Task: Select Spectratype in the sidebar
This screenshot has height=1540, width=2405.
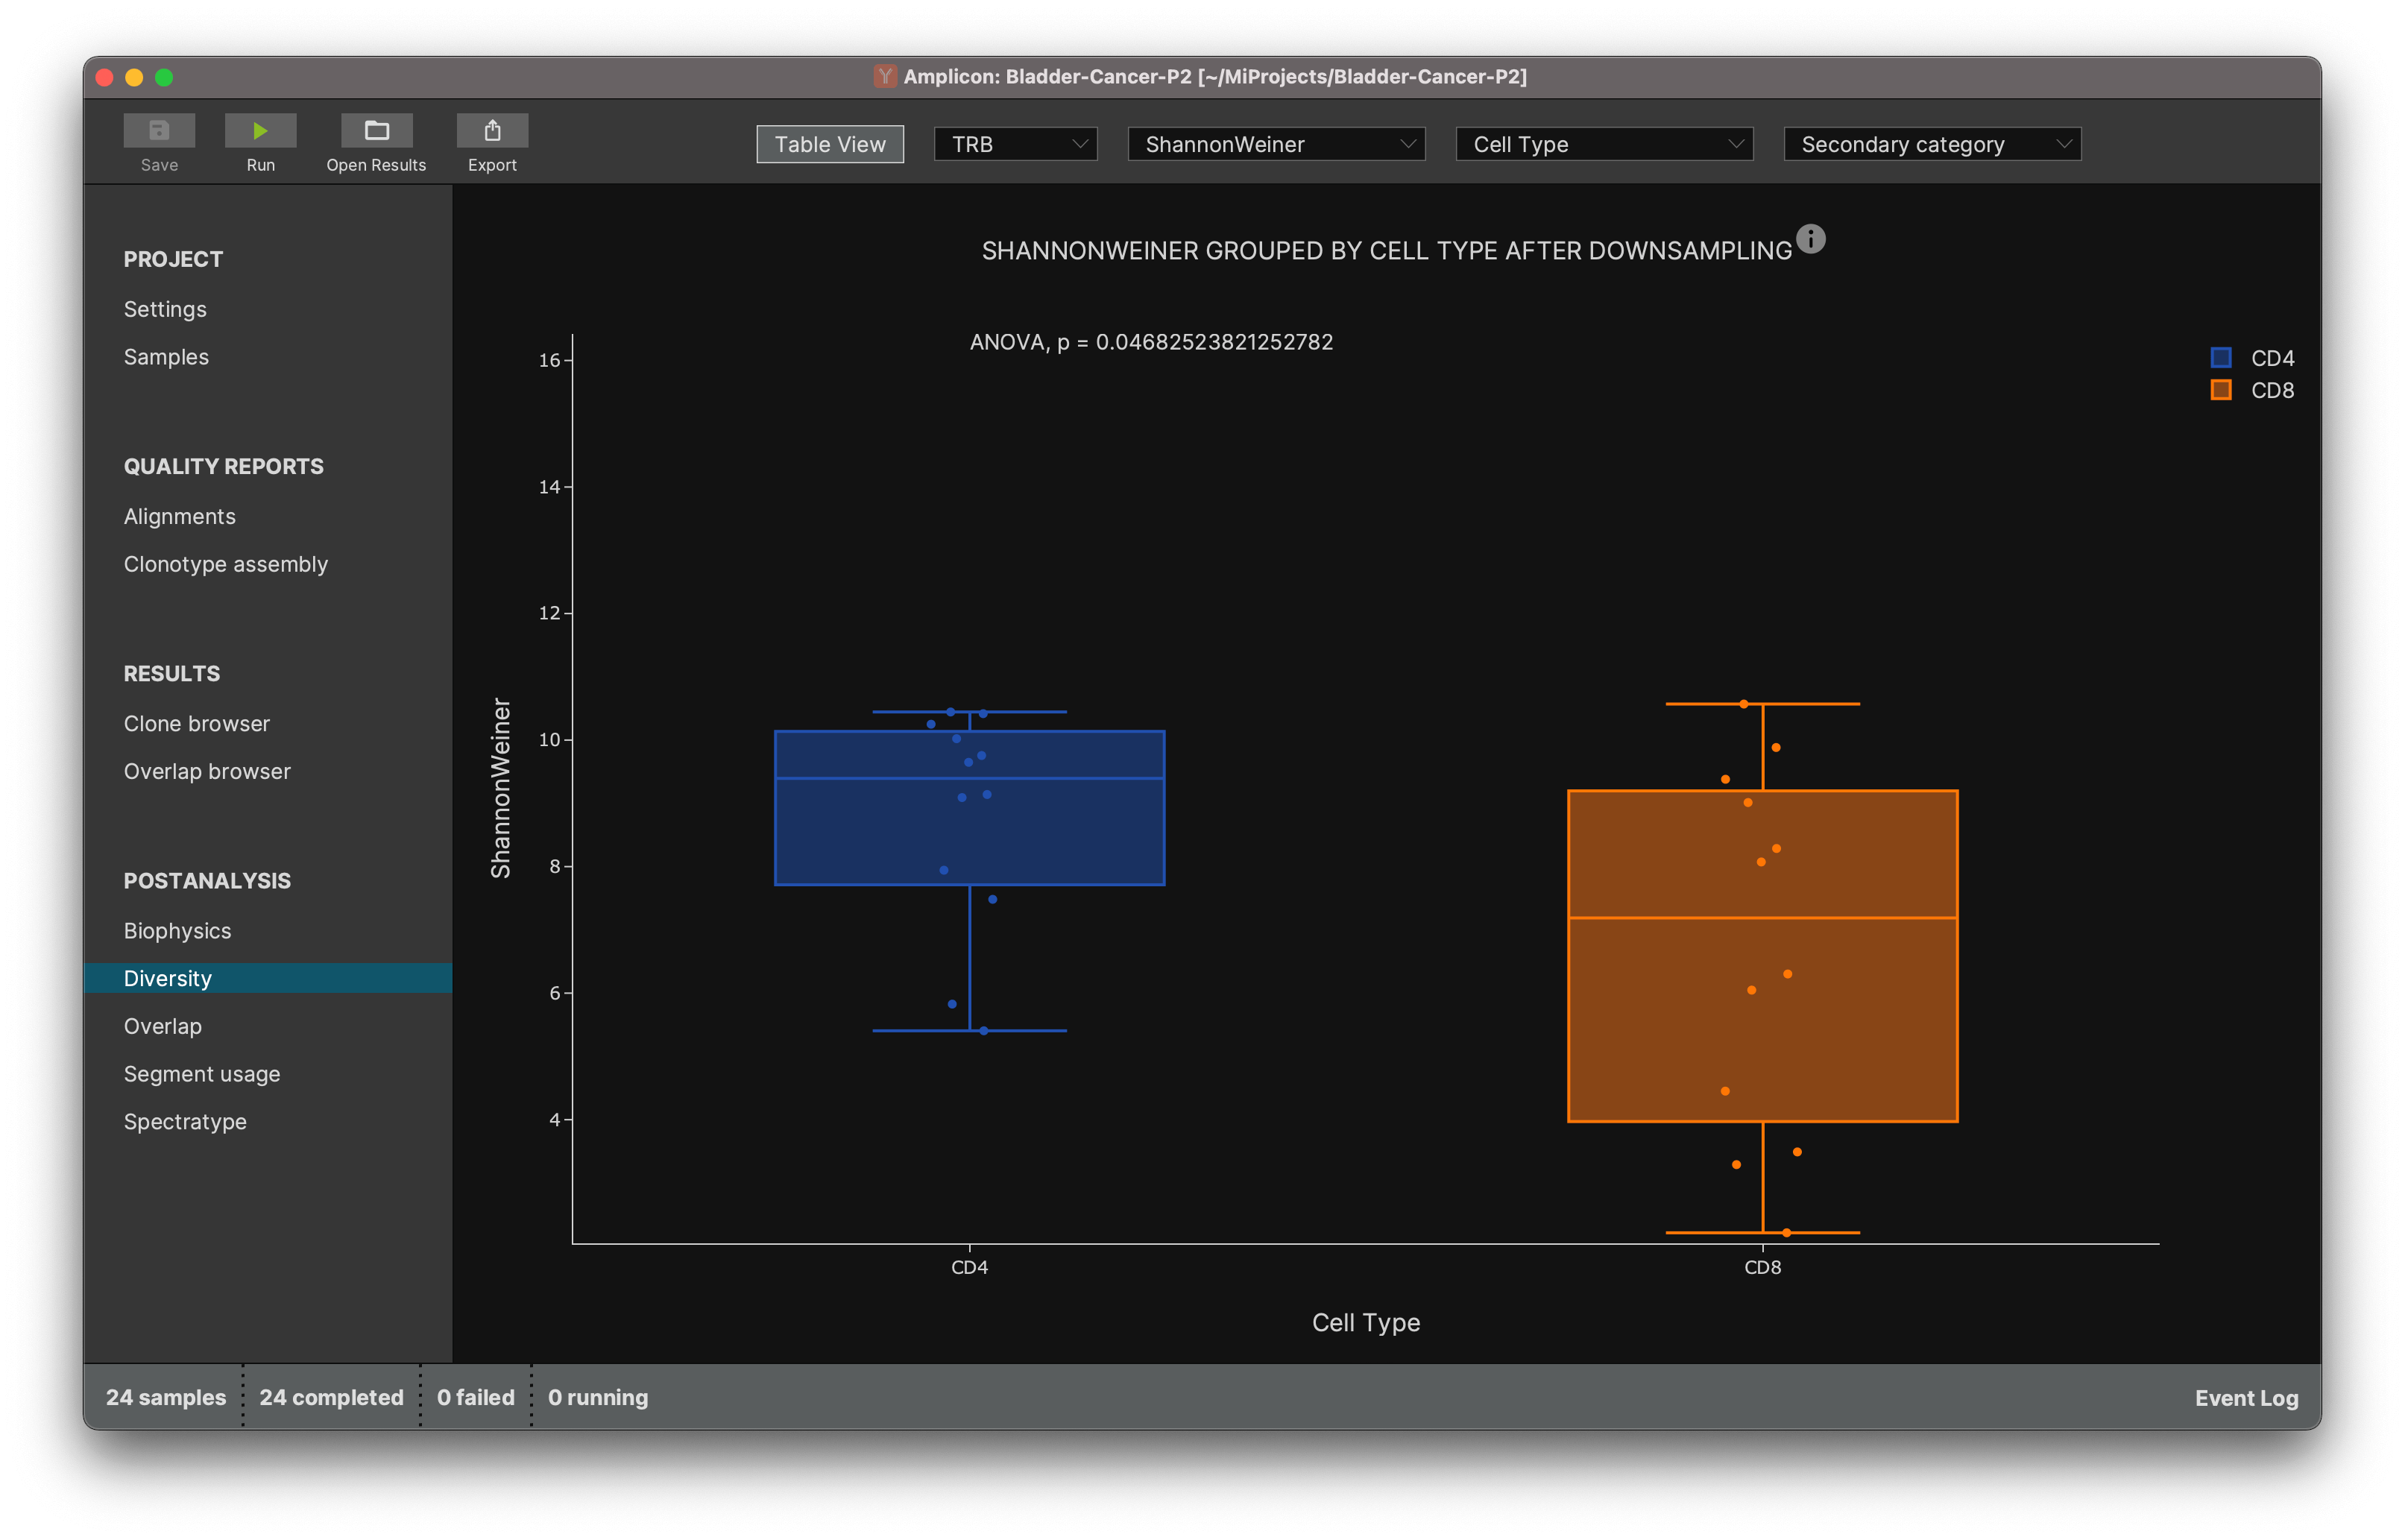Action: pyautogui.click(x=185, y=1121)
